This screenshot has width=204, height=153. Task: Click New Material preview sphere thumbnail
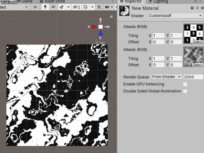124,11
